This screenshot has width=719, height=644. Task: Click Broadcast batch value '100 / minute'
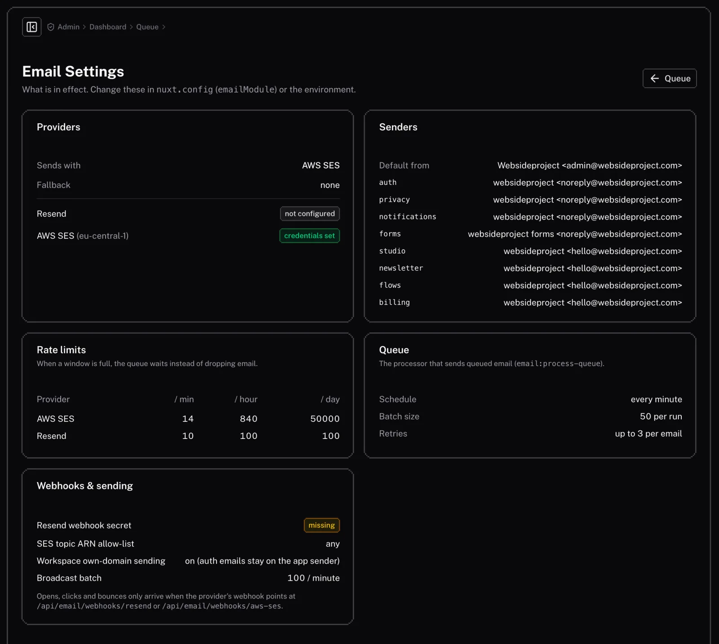tap(314, 578)
